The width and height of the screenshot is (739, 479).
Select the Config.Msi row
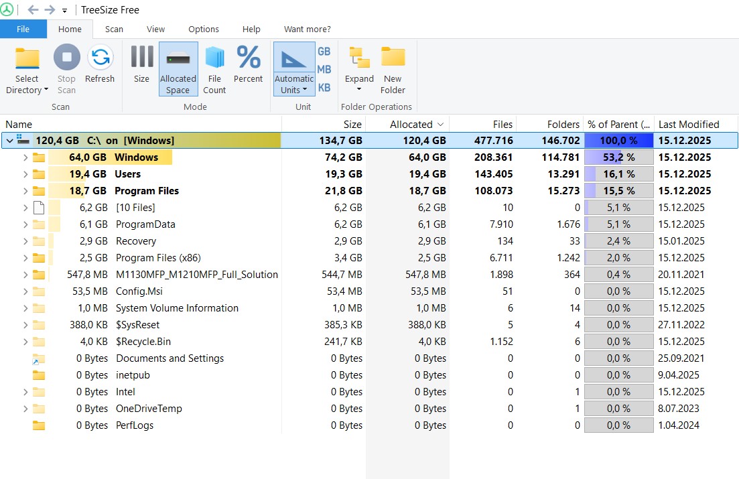[x=370, y=291]
